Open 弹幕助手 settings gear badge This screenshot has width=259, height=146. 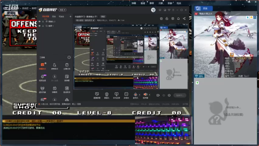click(x=45, y=63)
